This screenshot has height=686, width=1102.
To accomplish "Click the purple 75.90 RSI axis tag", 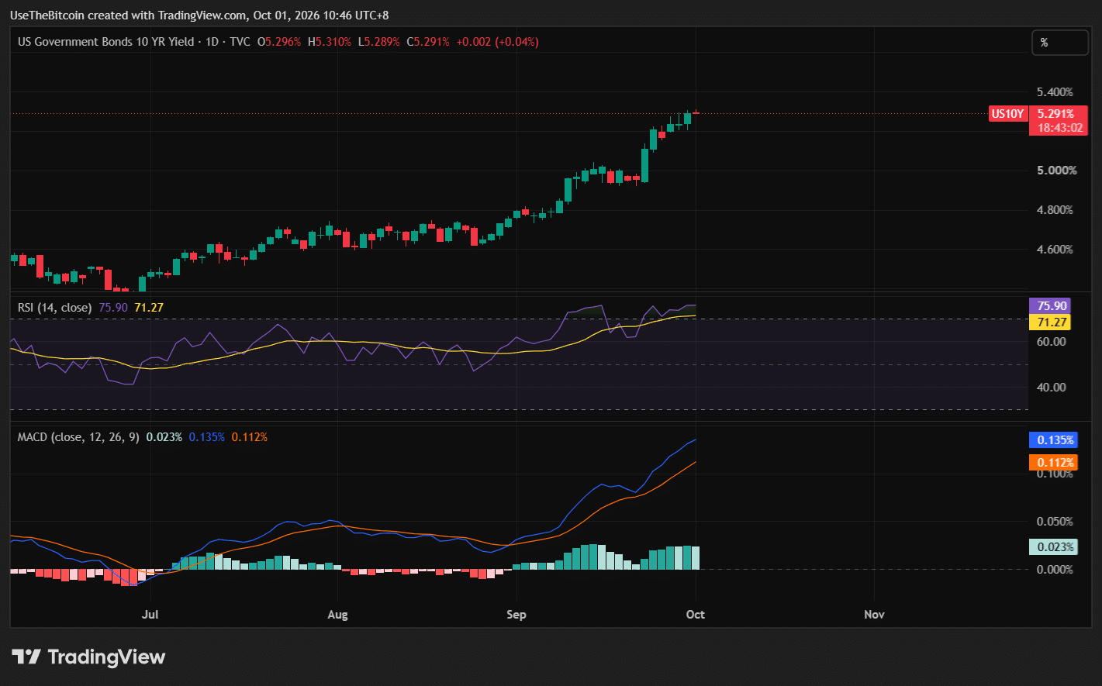I will click(1050, 306).
